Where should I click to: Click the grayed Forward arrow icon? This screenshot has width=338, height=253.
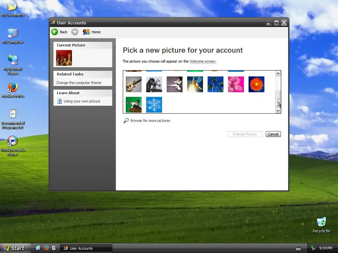coord(75,32)
